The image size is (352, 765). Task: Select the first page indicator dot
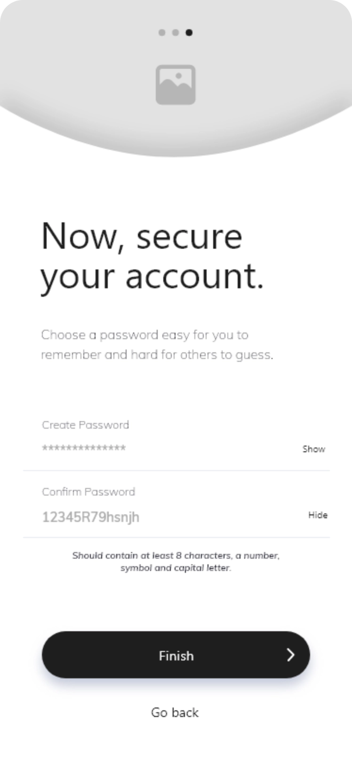click(x=162, y=33)
